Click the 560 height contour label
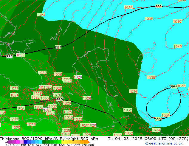Viewport: 189px width, 146px height. point(60,100)
